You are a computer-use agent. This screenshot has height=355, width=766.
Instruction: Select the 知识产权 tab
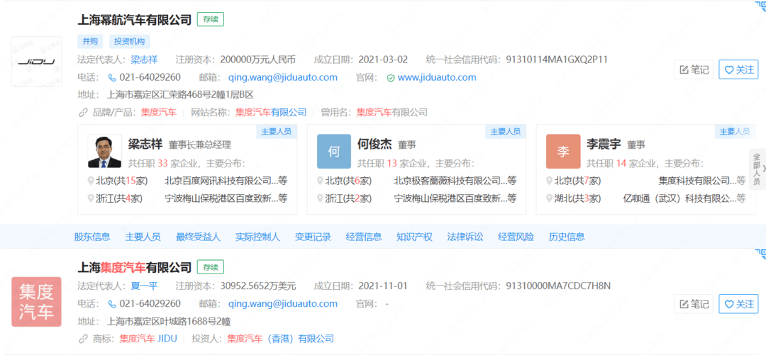[415, 237]
